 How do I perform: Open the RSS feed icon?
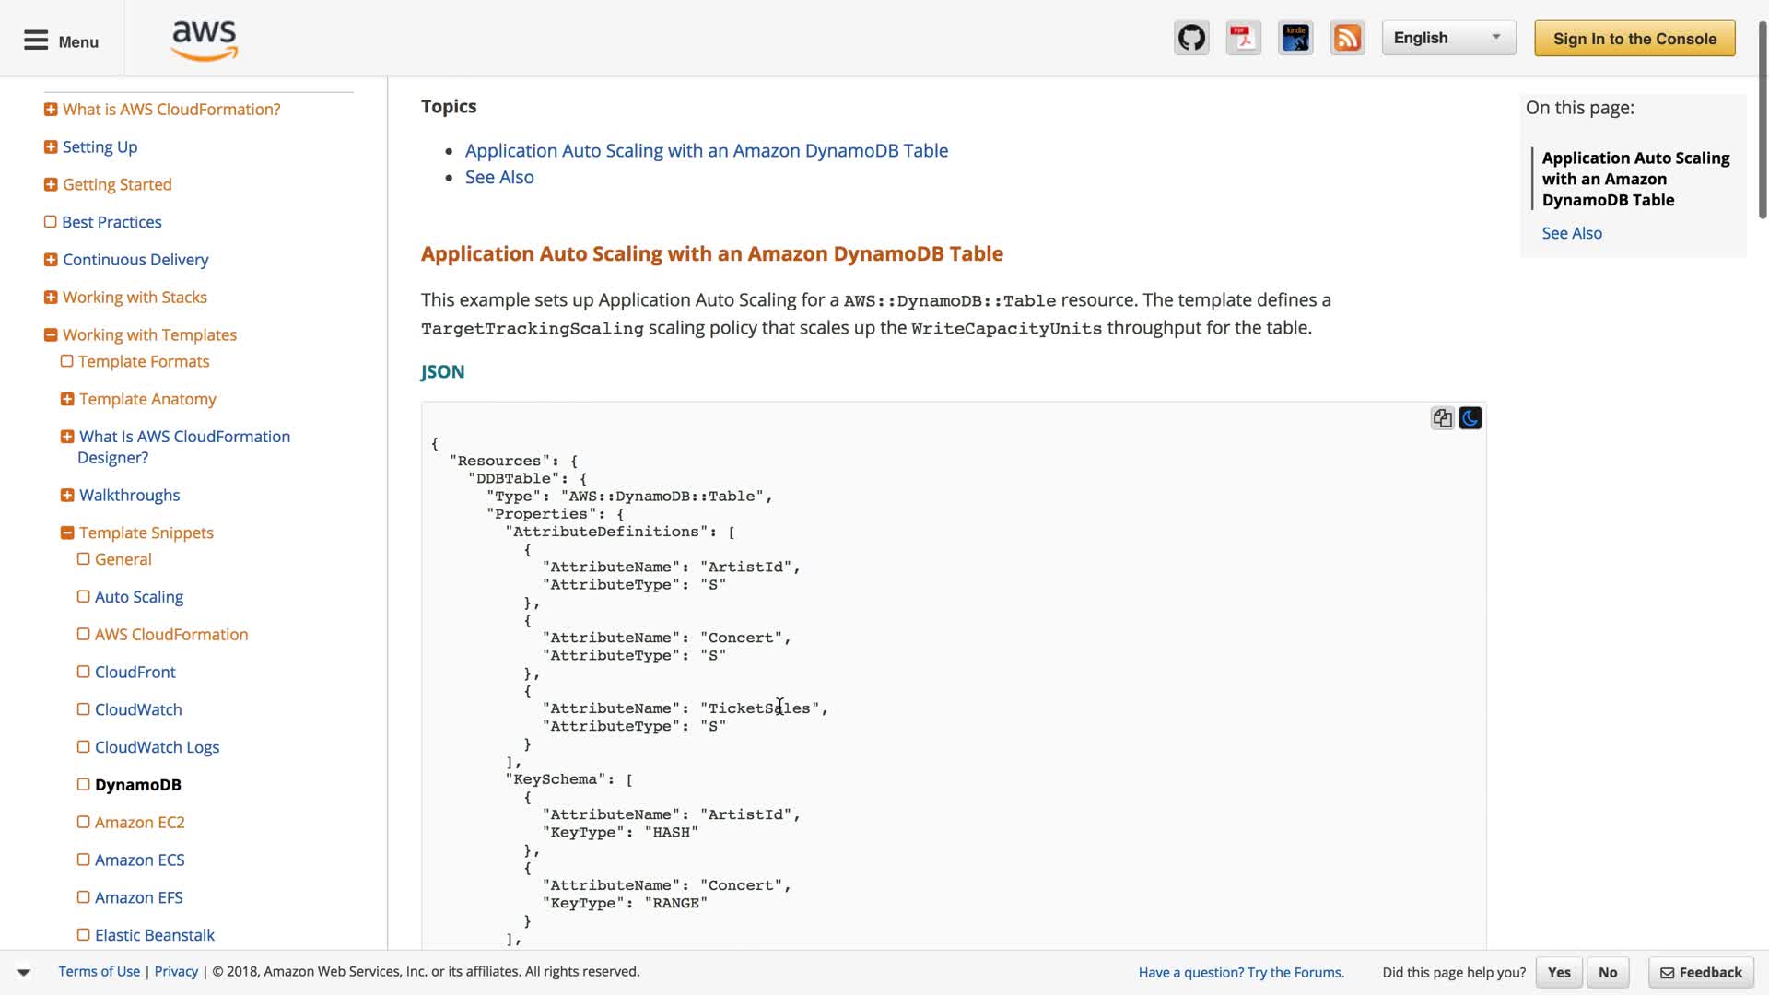(x=1347, y=39)
